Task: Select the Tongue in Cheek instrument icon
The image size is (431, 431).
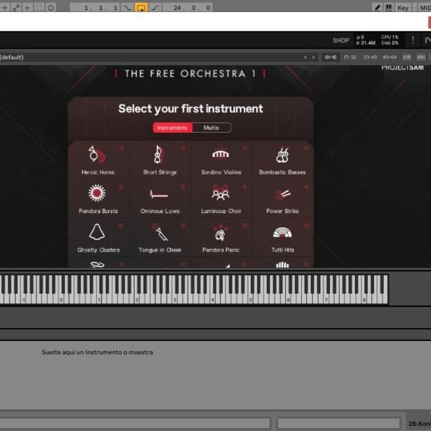Action: pos(160,232)
